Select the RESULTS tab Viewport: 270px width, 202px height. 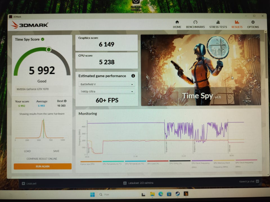pos(237,24)
